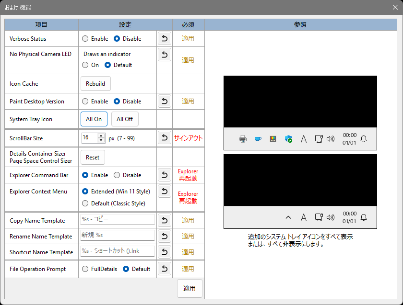Click the All Off tray icon button
403x305 pixels.
125,119
